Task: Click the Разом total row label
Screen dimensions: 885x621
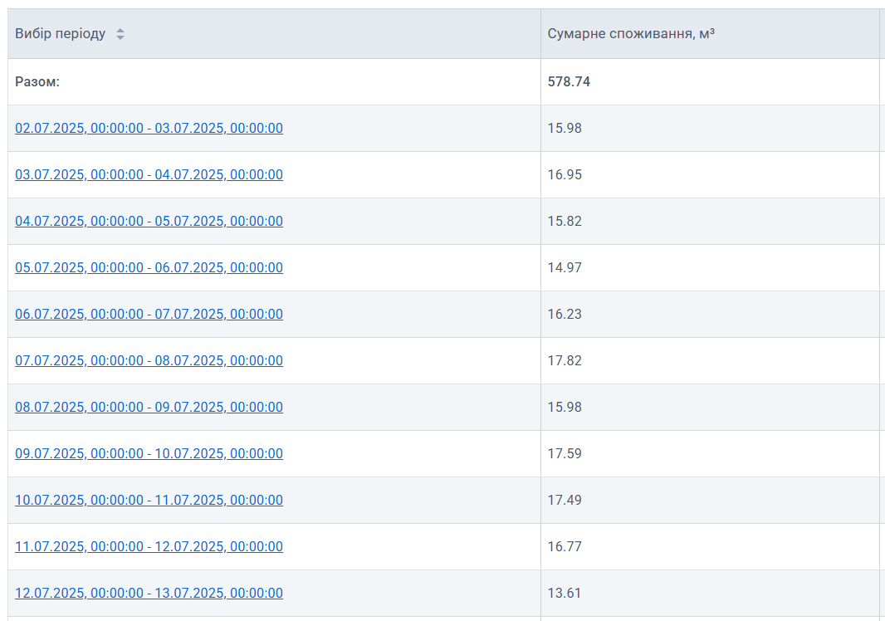Action: point(37,81)
